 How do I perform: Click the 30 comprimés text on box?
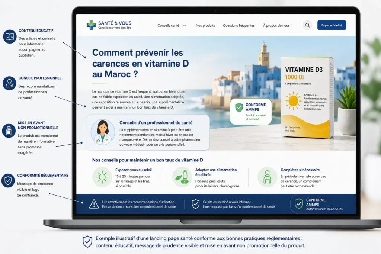[292, 127]
